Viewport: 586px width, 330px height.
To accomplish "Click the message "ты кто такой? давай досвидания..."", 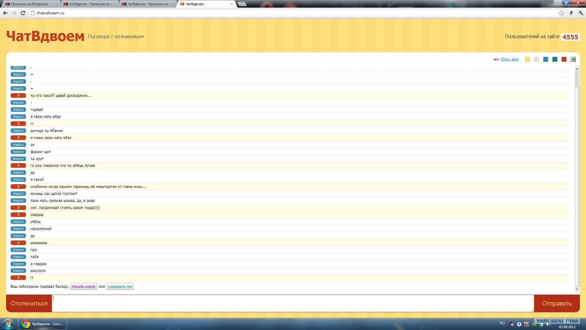I will [61, 96].
